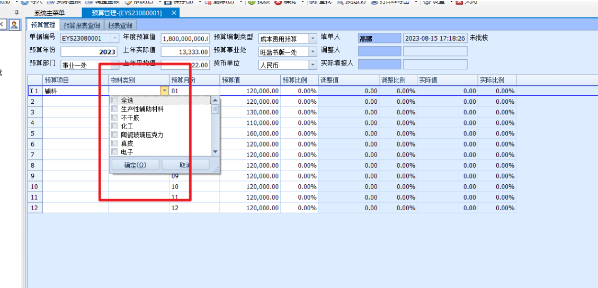598x288 pixels.
Task: Check the 电子 option
Action: tap(114, 151)
